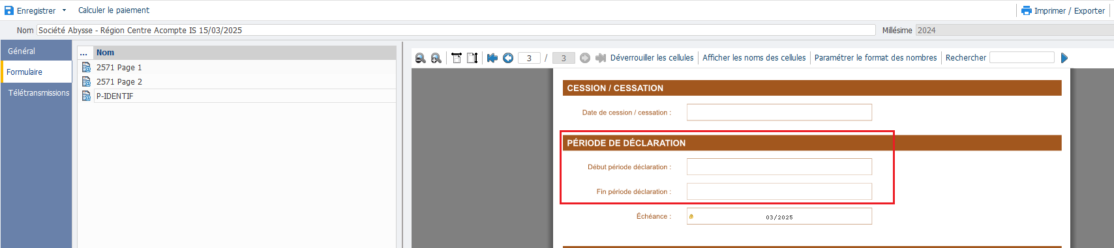This screenshot has width=1114, height=248.
Task: Click the Fin période déclaration field
Action: click(x=779, y=191)
